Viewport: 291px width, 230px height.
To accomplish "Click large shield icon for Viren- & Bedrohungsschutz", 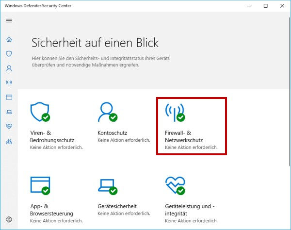I will 40,112.
